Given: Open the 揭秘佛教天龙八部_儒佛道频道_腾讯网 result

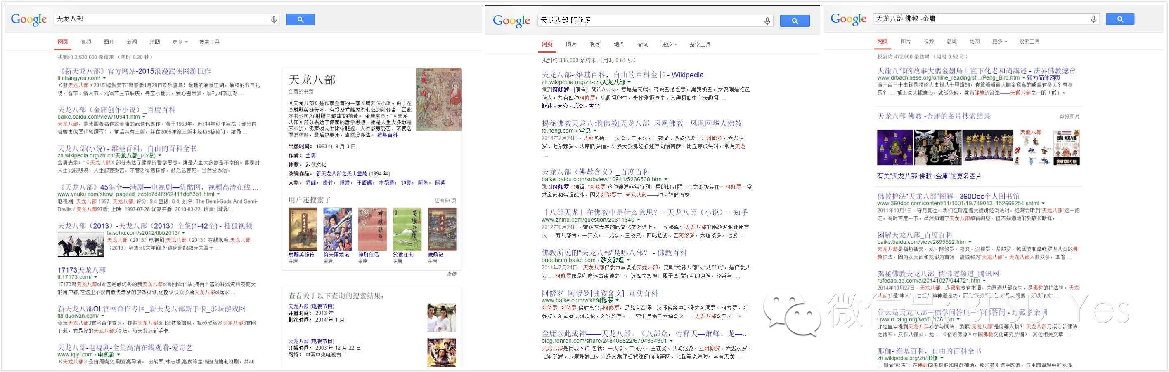Looking at the screenshot, I should coord(938,274).
